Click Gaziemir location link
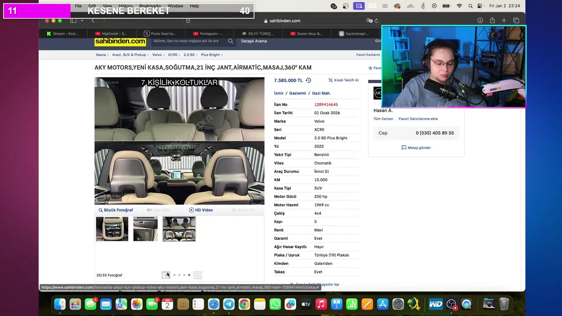 (x=299, y=93)
